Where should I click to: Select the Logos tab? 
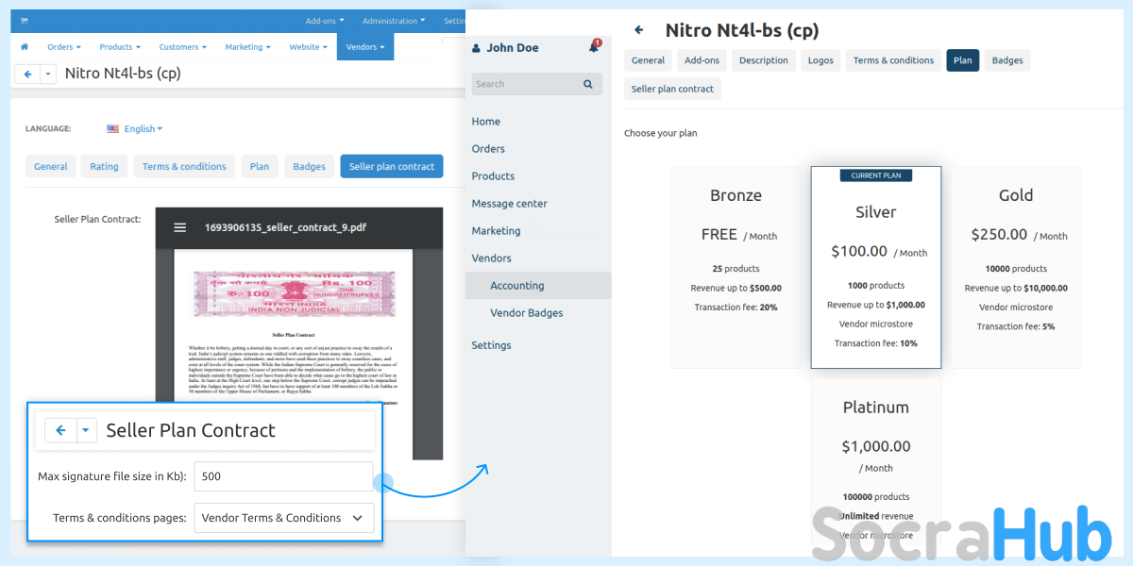[820, 60]
